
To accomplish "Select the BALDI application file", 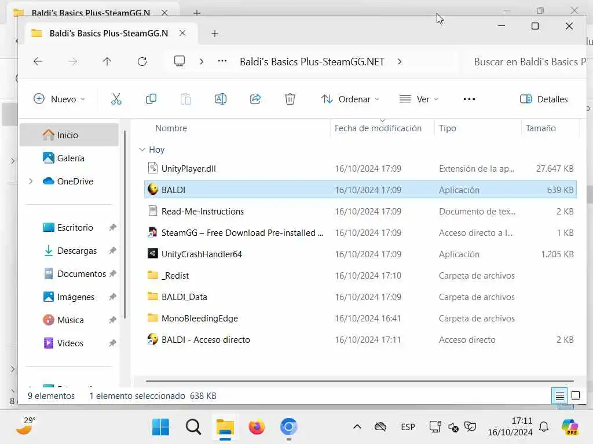I will pos(360,190).
